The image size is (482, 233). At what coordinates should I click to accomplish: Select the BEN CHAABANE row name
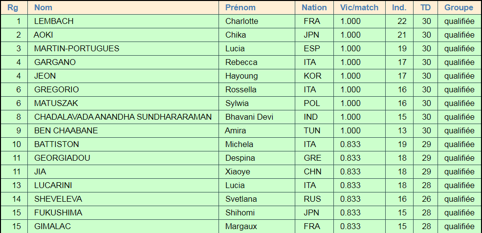pyautogui.click(x=66, y=130)
